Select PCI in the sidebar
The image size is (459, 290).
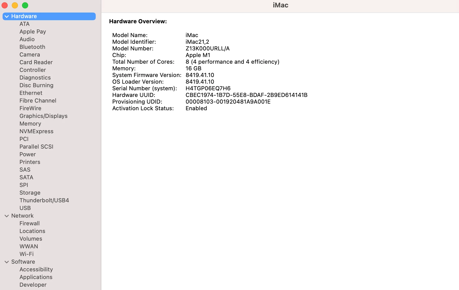[24, 139]
